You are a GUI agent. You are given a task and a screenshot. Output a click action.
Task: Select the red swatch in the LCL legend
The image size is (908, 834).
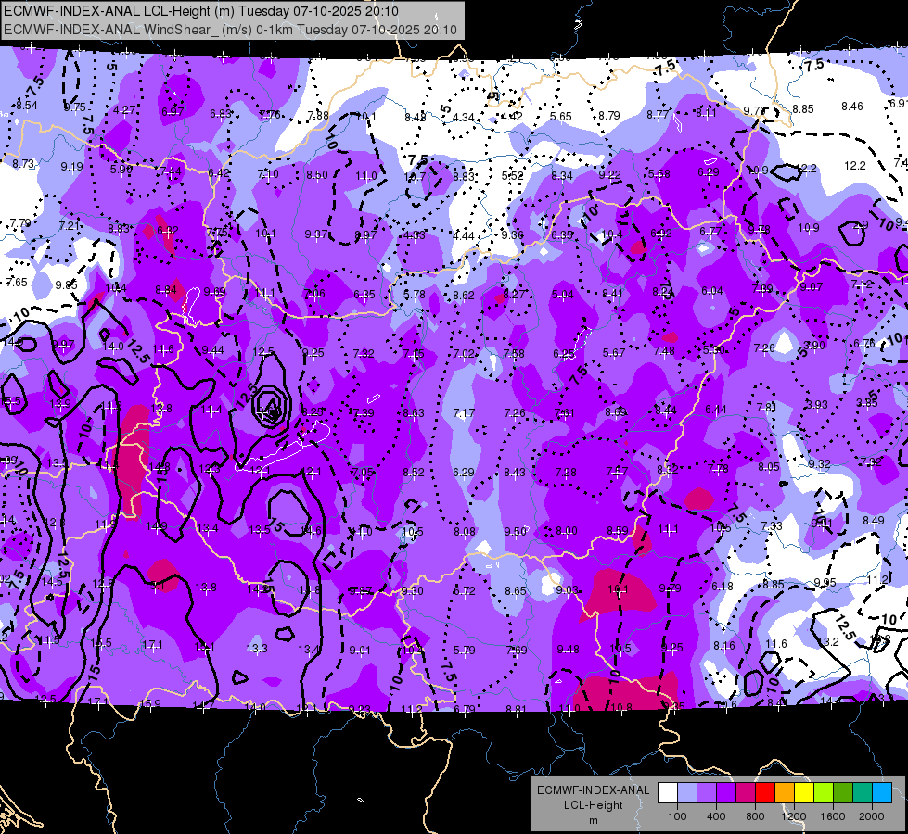point(765,793)
